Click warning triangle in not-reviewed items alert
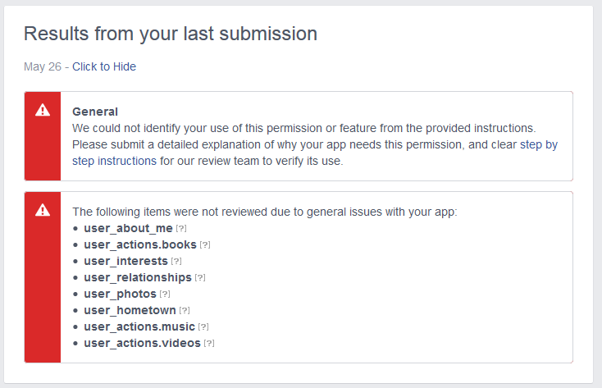Screen dimensions: 602x388 [43, 211]
